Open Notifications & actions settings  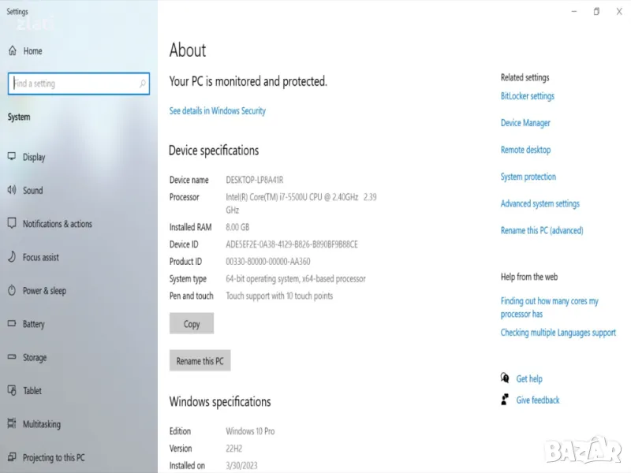[x=57, y=224]
